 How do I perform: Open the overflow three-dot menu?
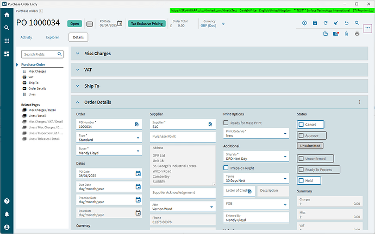click(367, 28)
